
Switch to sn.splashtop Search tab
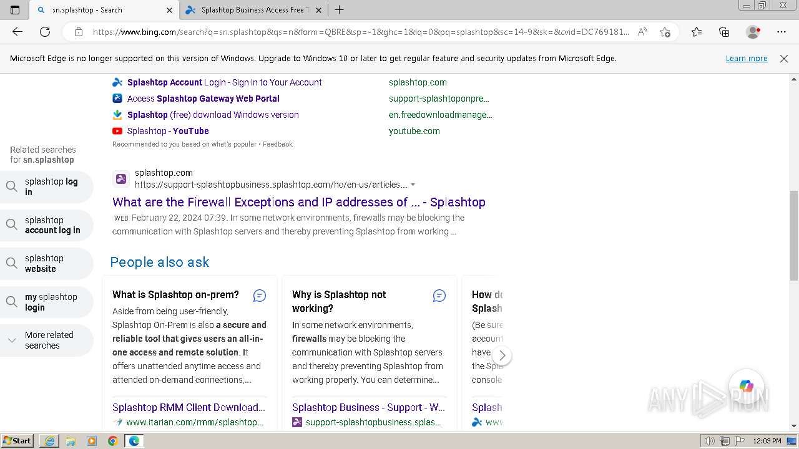click(x=104, y=10)
